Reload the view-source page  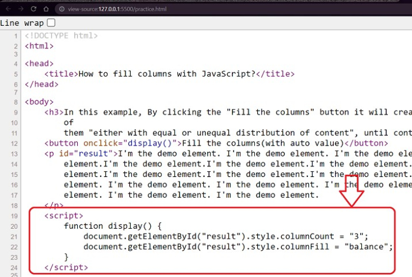point(33,9)
